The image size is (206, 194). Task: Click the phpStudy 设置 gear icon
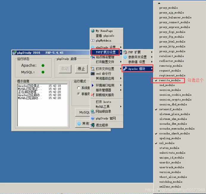pos(93,47)
